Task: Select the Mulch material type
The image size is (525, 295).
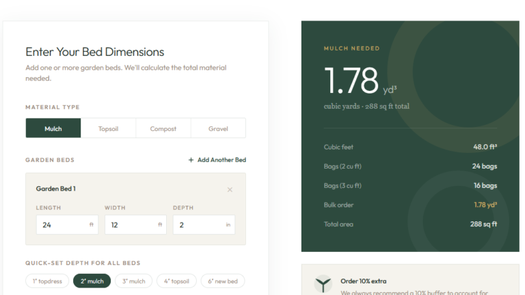Action: coord(53,128)
